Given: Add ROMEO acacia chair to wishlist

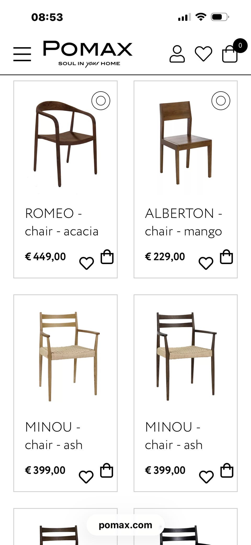Looking at the screenshot, I should point(87,263).
